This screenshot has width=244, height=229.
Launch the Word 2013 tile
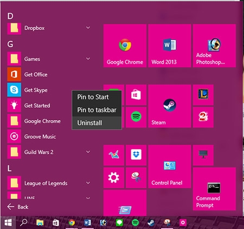pos(170,46)
